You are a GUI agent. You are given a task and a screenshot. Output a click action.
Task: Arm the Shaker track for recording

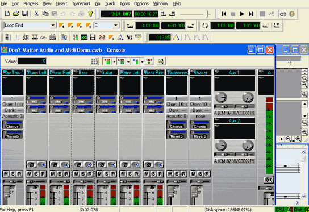[207, 174]
